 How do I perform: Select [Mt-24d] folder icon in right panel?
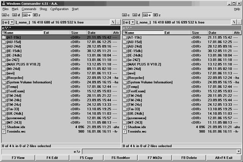point(125,69)
